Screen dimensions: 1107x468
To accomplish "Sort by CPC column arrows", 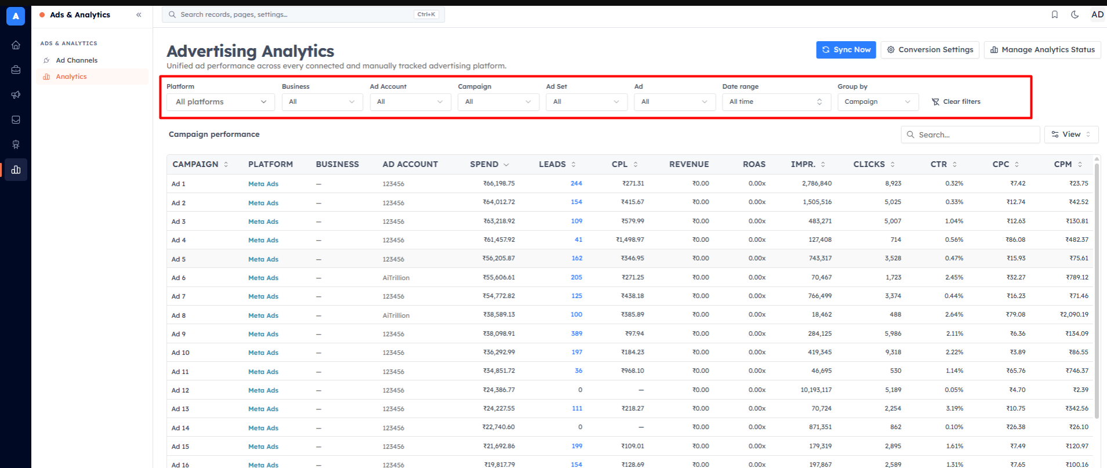I will [1017, 164].
